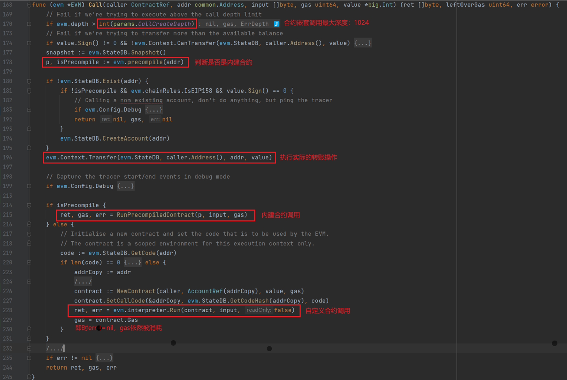Click 'addrCopy := addr' on line 223
567x380 pixels.
point(102,272)
